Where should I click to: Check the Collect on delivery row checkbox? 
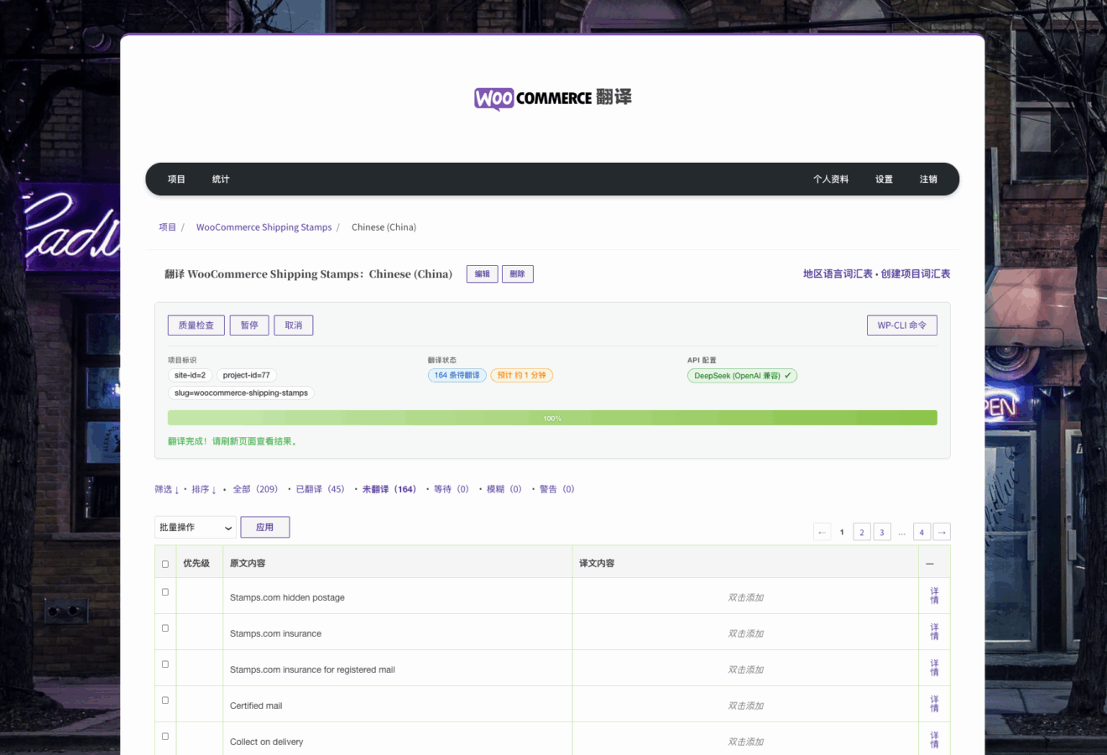pos(165,737)
